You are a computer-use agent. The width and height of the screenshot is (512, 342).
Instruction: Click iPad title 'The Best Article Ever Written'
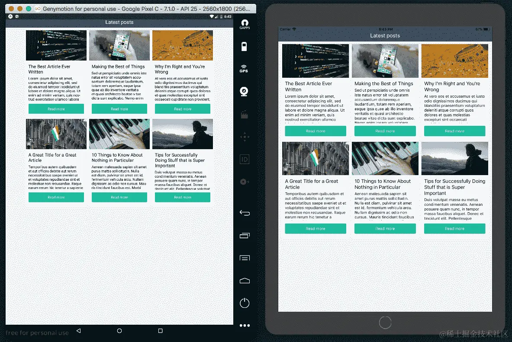click(308, 86)
